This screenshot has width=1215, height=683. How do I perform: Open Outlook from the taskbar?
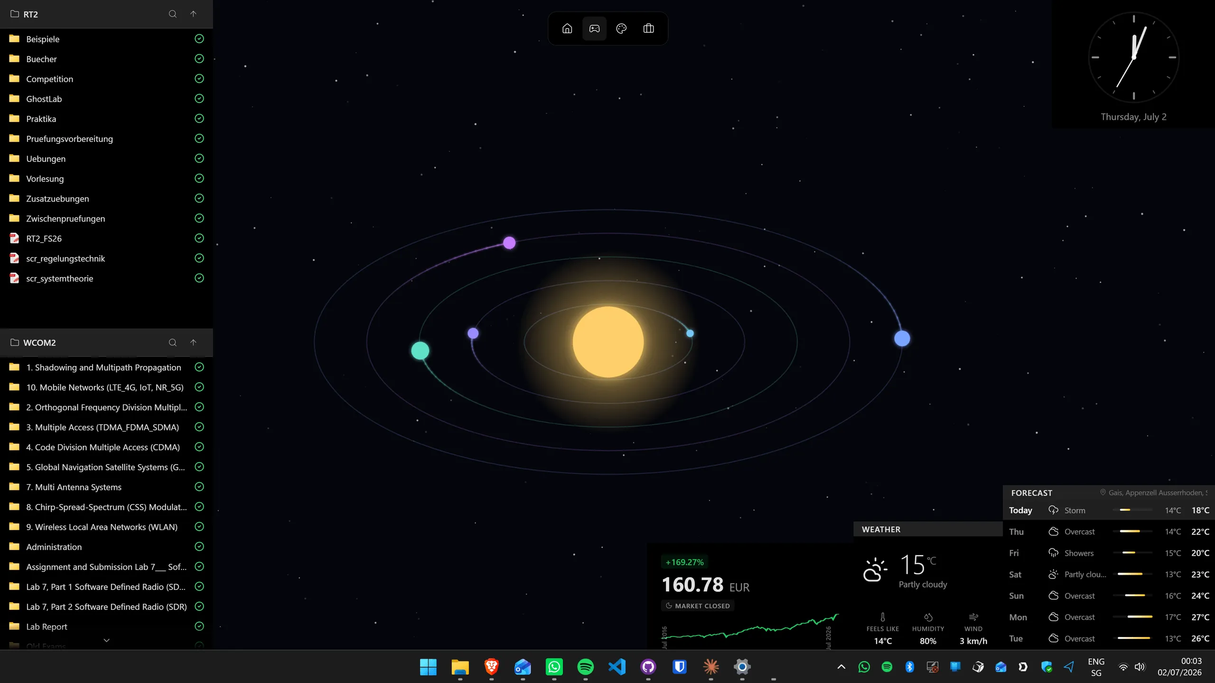pyautogui.click(x=523, y=667)
